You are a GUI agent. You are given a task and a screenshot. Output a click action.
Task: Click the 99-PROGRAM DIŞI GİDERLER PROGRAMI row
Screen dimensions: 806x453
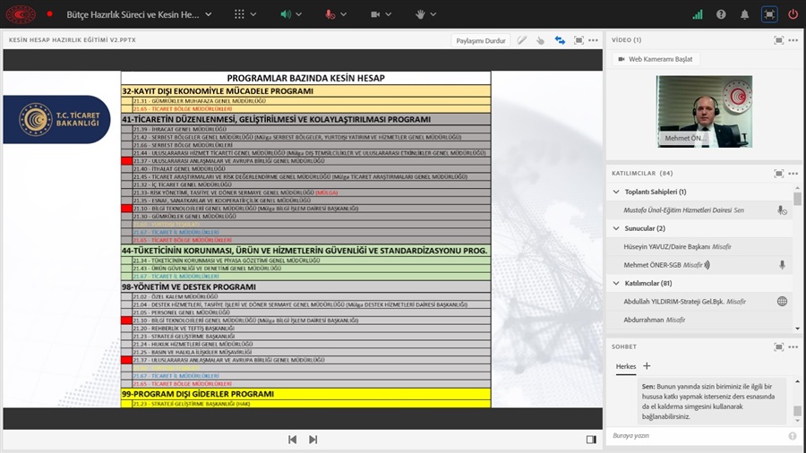pos(306,394)
